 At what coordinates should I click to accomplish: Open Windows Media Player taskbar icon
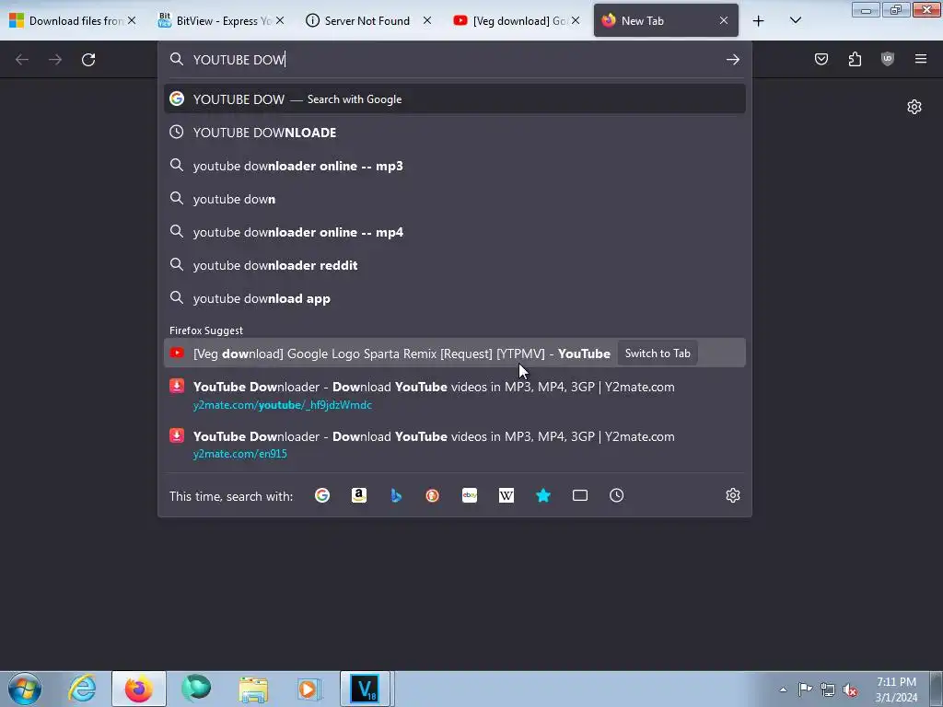[x=309, y=689]
